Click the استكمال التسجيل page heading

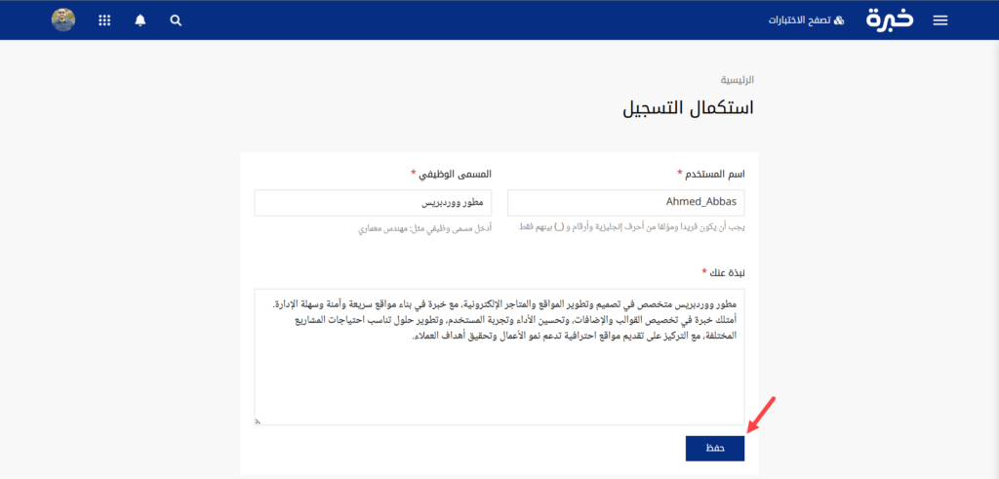(688, 107)
